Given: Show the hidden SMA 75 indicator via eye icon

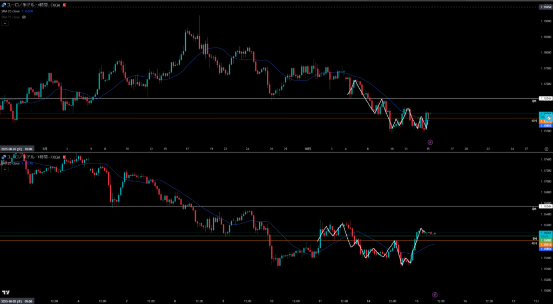Looking at the screenshot, I should pos(24,17).
